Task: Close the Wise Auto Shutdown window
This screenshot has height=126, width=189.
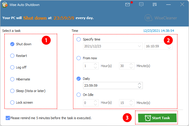Action: pyautogui.click(x=182, y=4)
